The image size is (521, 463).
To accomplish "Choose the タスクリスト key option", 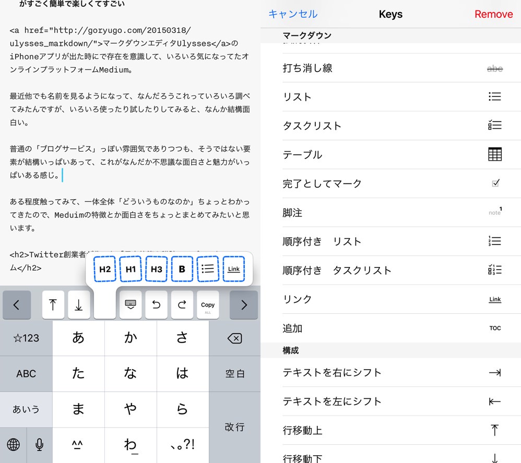I will (390, 126).
